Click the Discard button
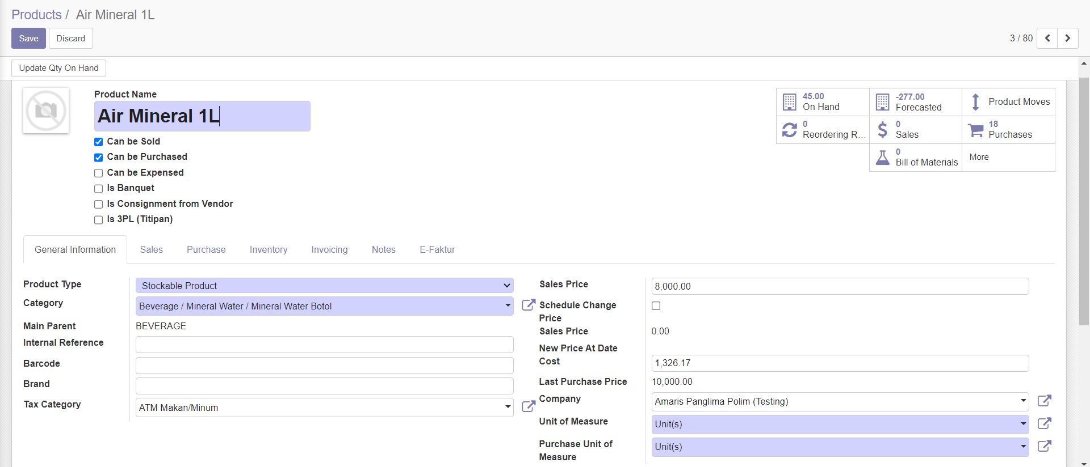This screenshot has width=1090, height=467. tap(70, 38)
